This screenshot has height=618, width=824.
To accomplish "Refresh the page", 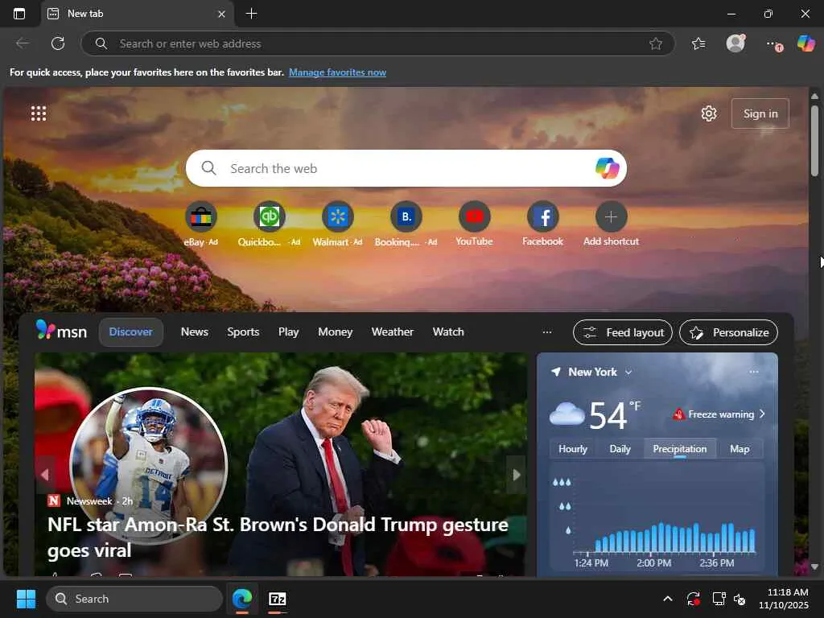I will click(58, 43).
